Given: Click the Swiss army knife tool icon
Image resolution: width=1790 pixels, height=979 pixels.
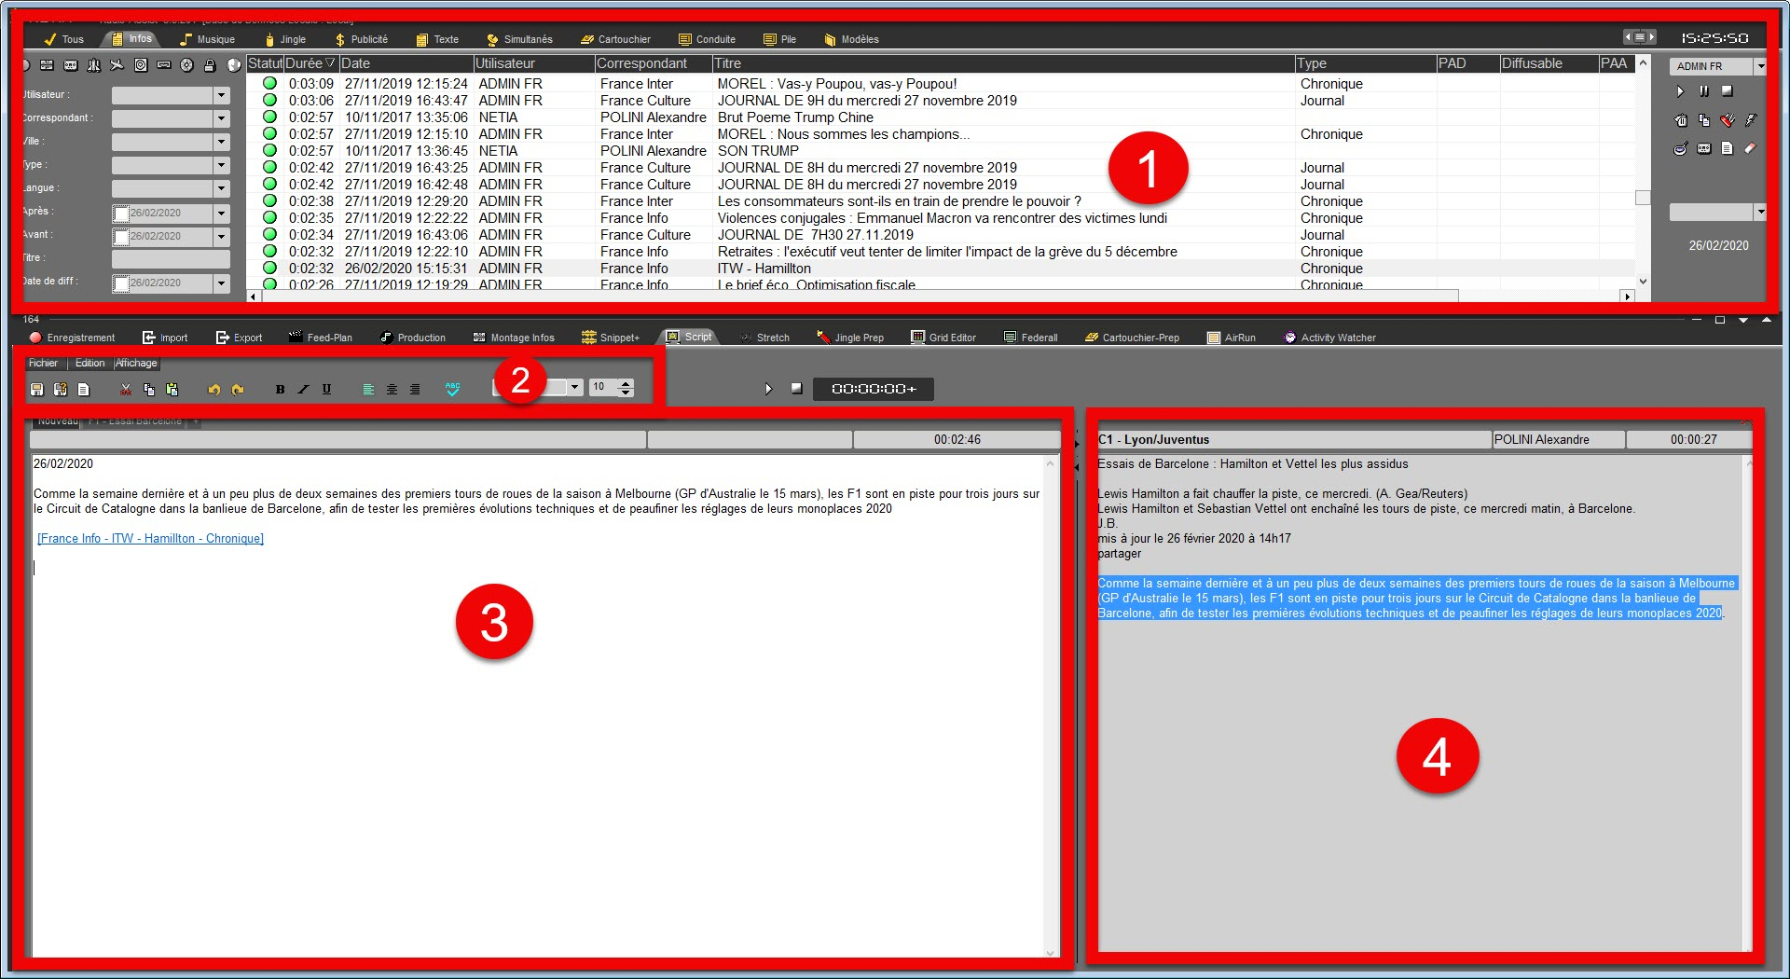Looking at the screenshot, I should tap(1727, 120).
